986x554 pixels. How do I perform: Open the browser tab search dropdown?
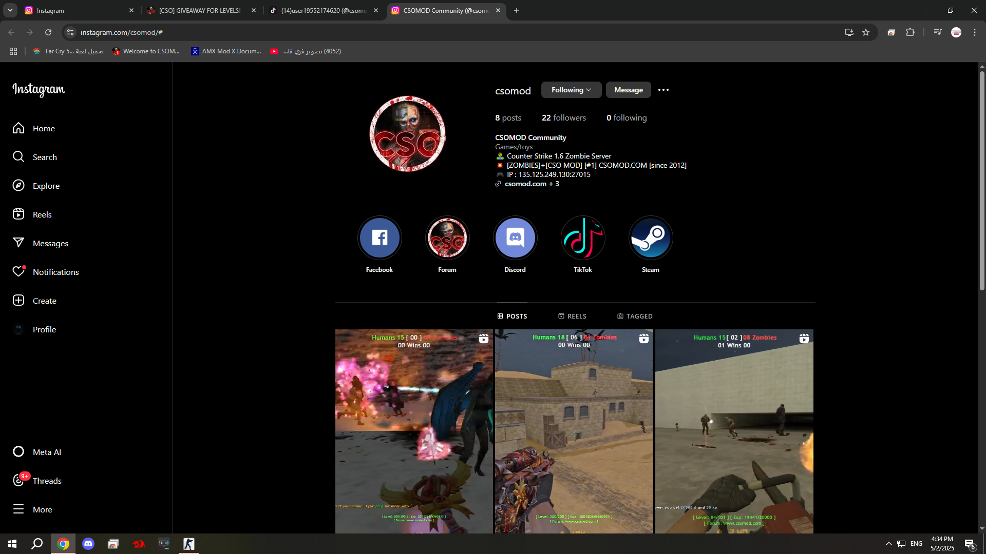10,10
